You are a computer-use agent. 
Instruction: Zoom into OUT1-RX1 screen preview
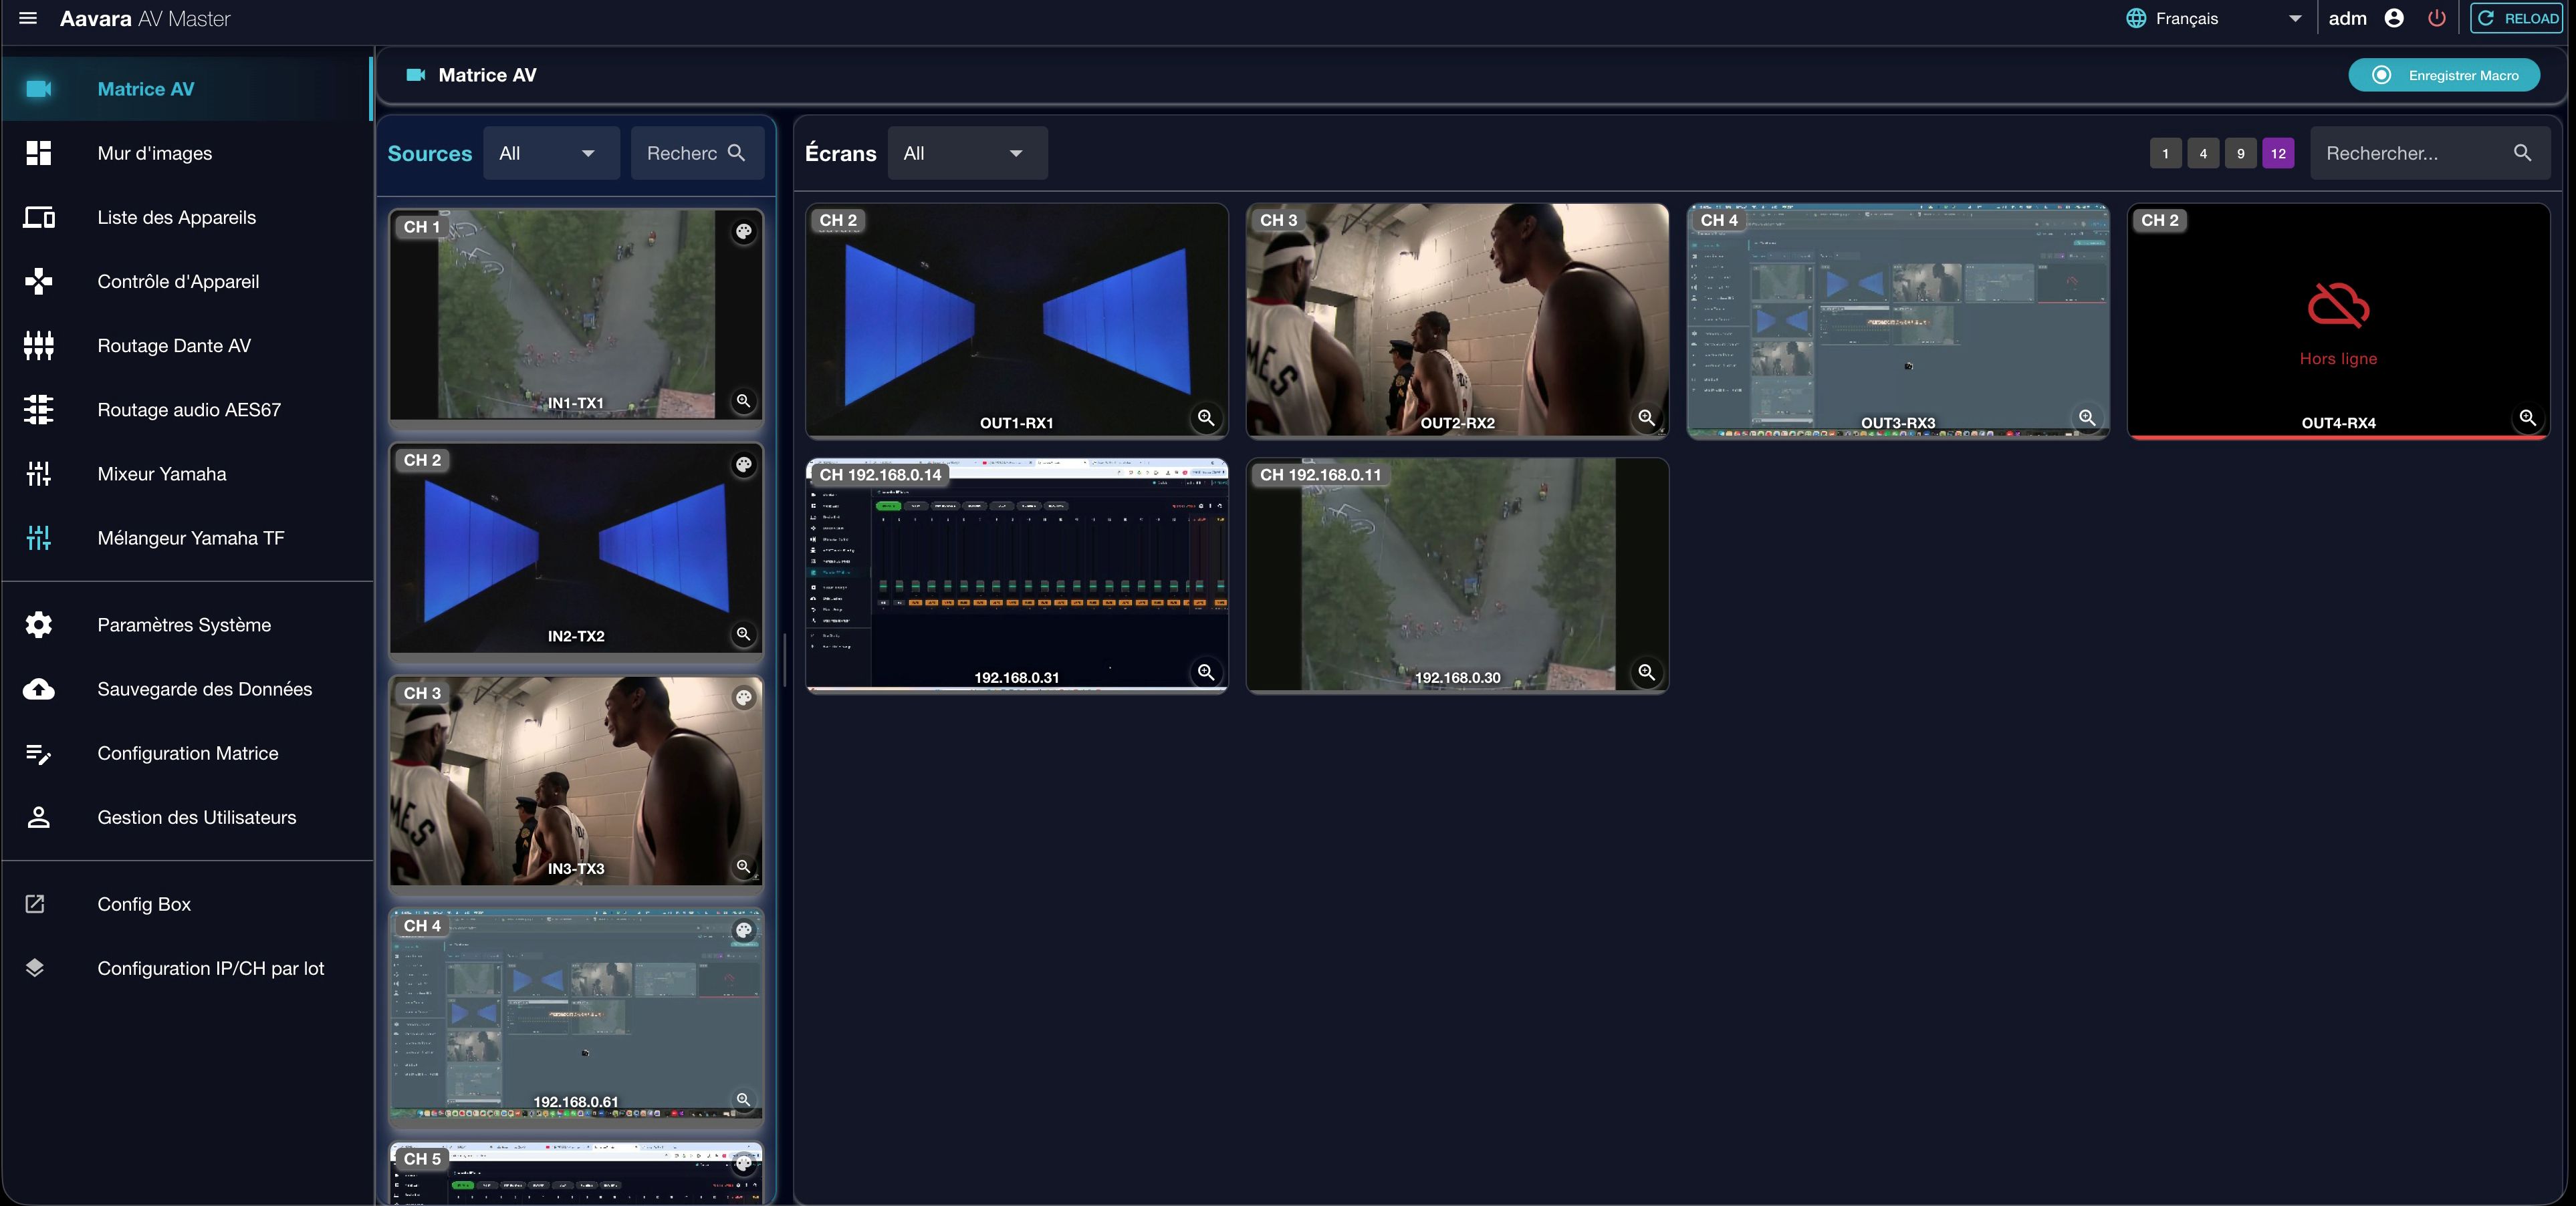click(1206, 418)
